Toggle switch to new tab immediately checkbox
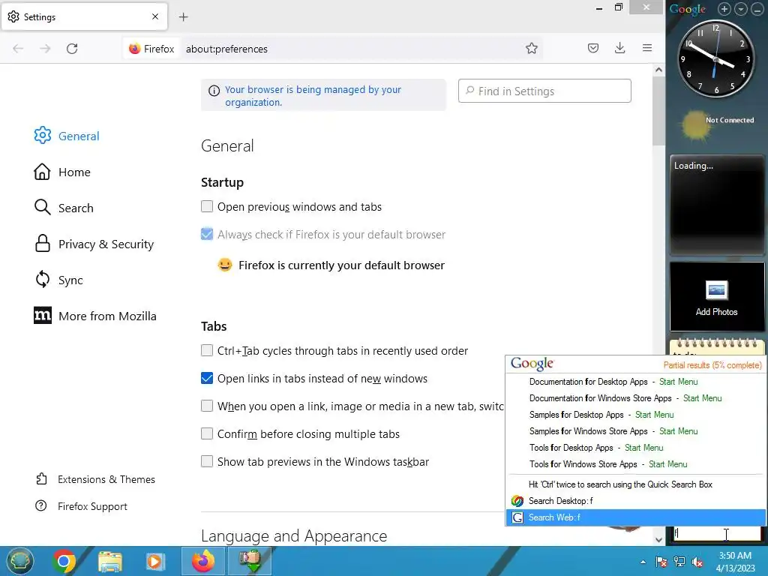Image resolution: width=768 pixels, height=576 pixels. tap(207, 406)
